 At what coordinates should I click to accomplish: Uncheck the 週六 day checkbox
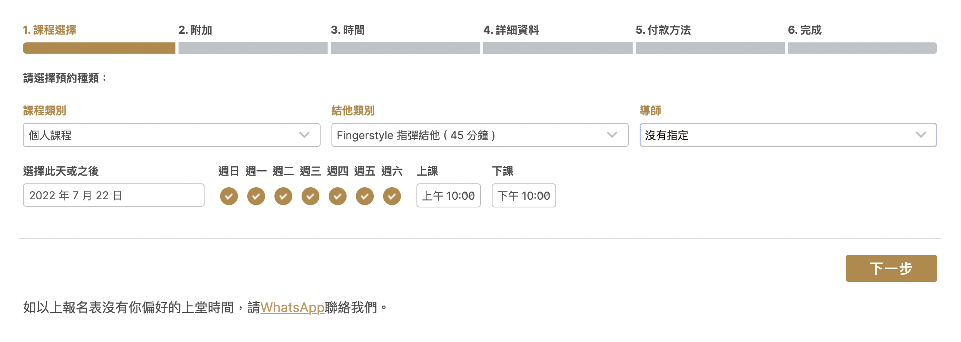point(392,196)
